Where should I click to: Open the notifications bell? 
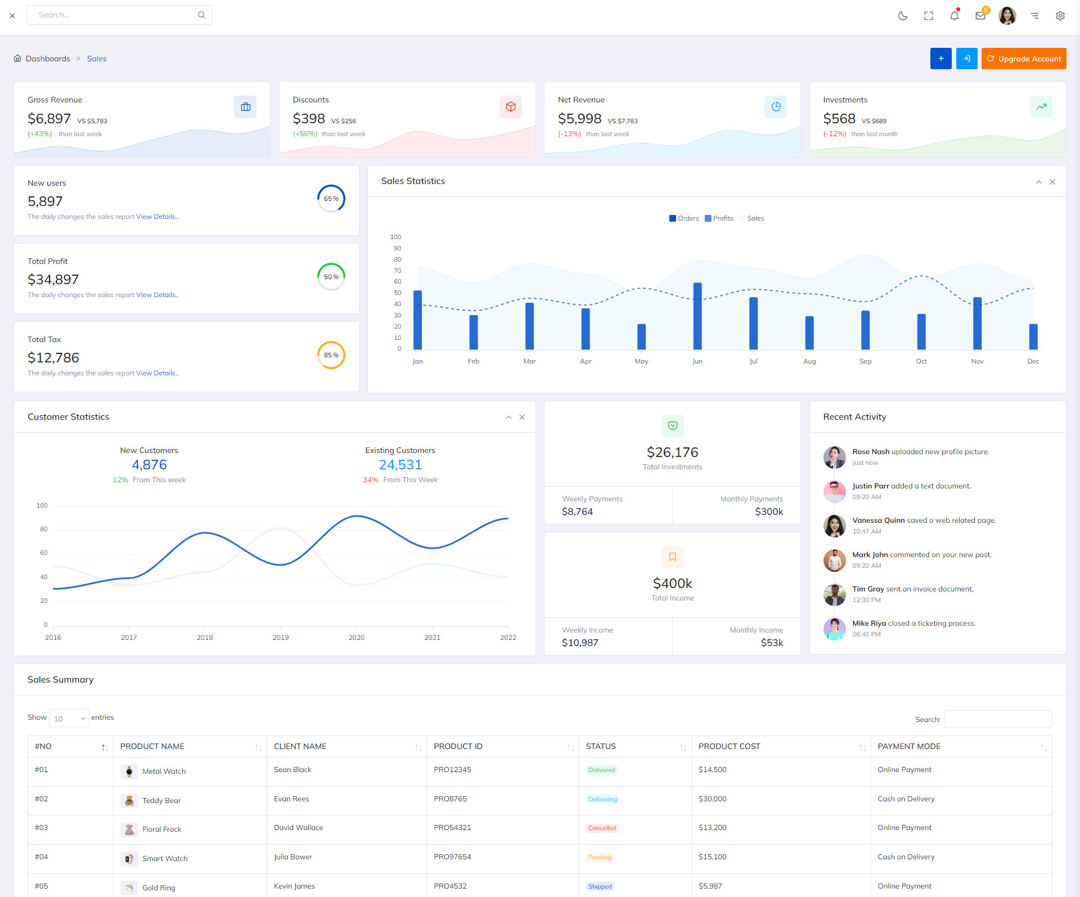954,16
